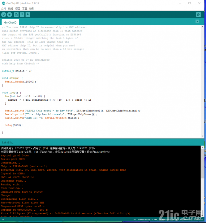Click the console line 'Crystal is 40MHz'
Viewport: 206px width, 223px height.
pyautogui.click(x=13, y=174)
